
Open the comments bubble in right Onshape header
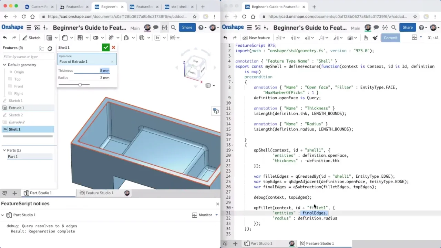pos(376,28)
